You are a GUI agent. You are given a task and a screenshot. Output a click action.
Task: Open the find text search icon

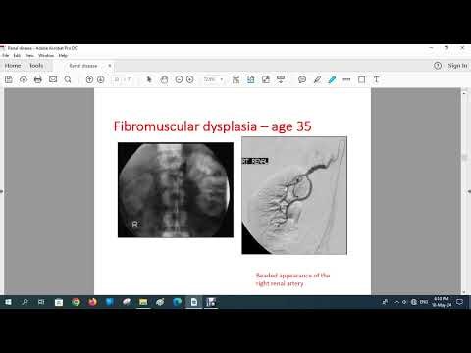coord(68,79)
